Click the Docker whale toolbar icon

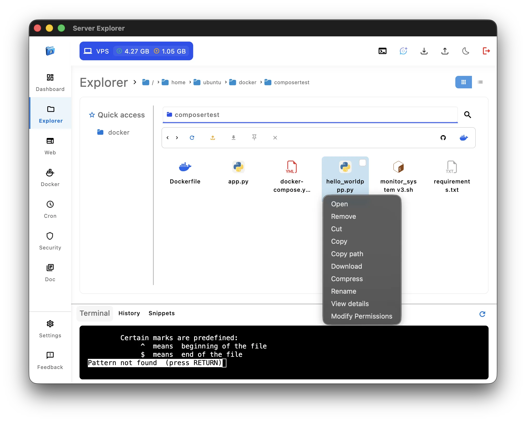pos(464,137)
